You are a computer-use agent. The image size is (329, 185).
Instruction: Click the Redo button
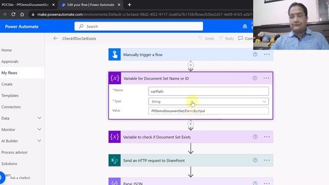[x=227, y=39]
